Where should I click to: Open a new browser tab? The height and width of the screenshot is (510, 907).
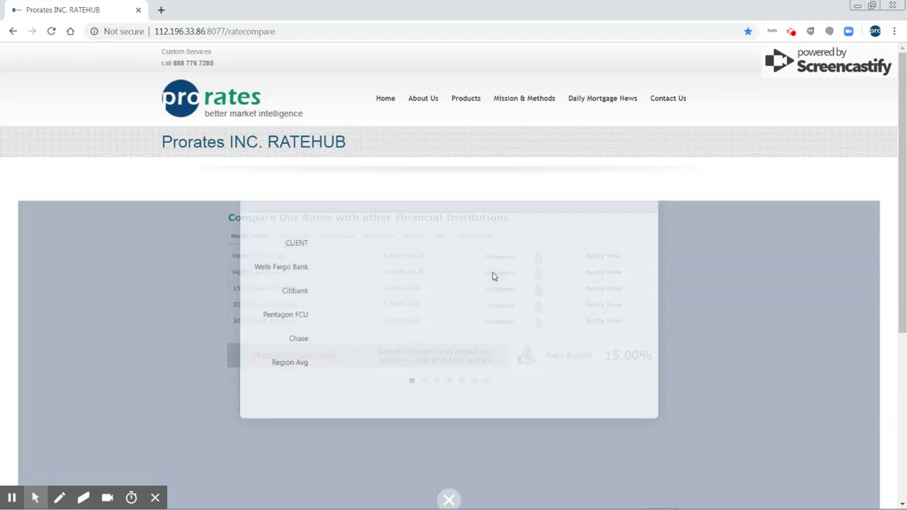(161, 10)
